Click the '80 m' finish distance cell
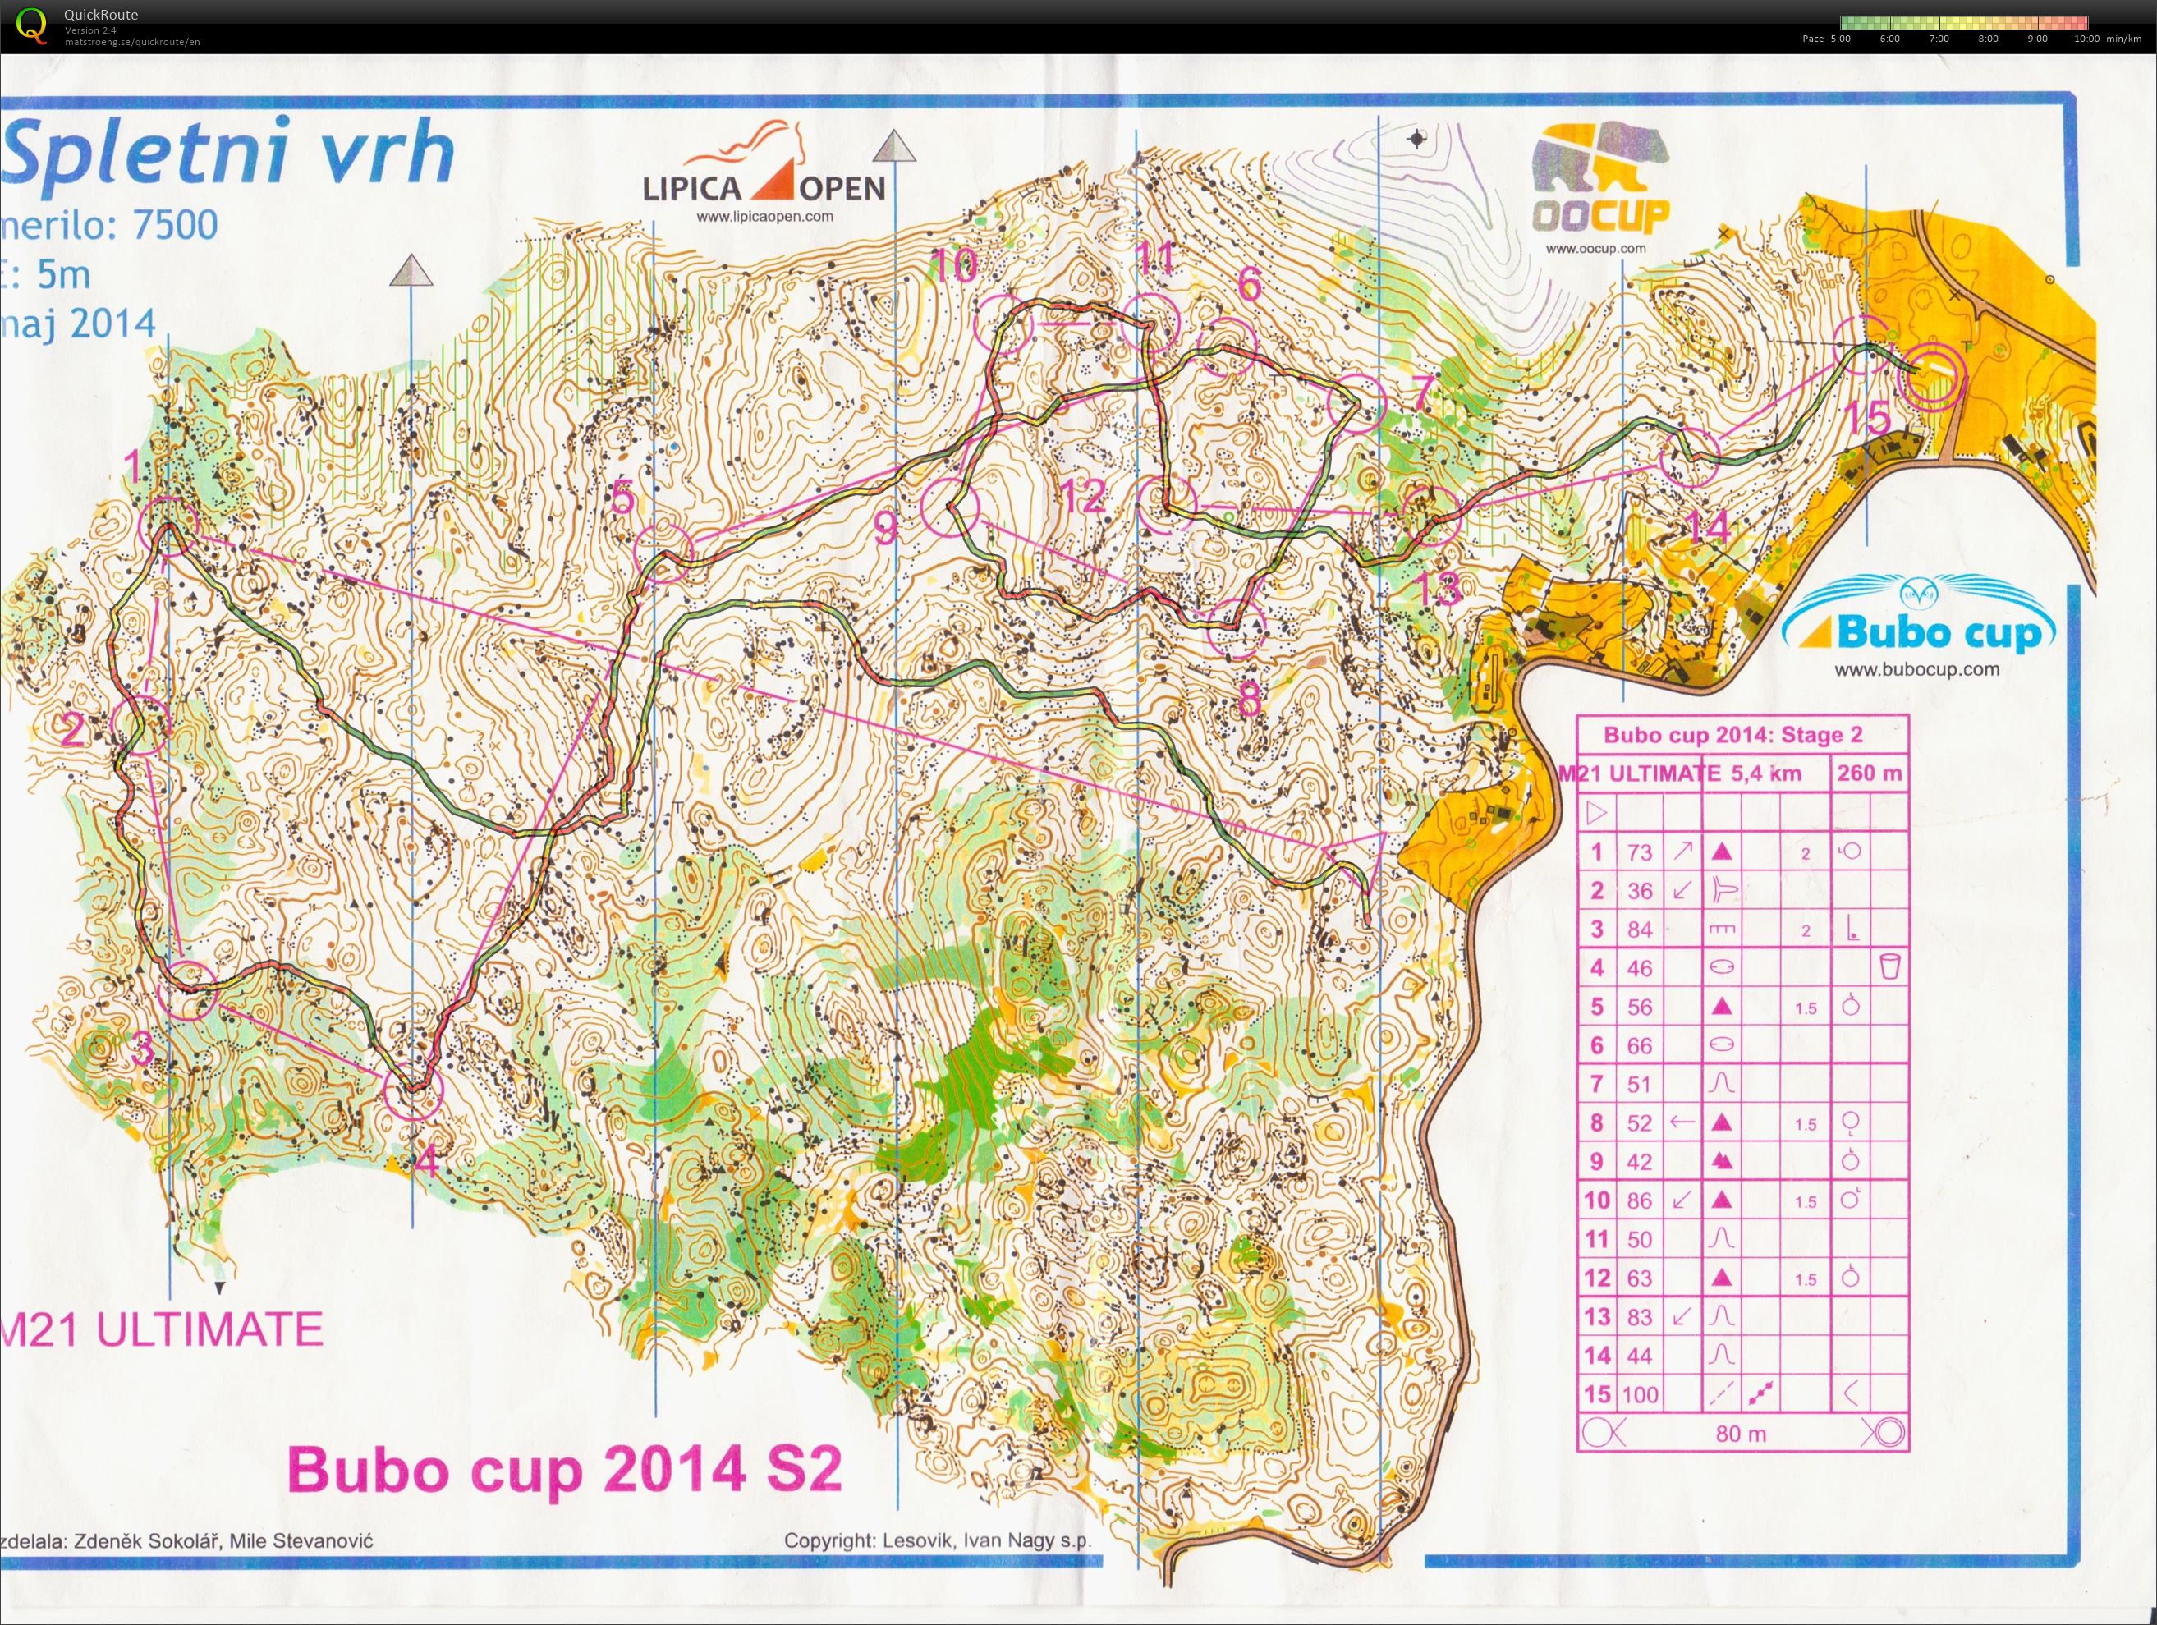Screen dimensions: 2157x1625 click(x=1741, y=1434)
